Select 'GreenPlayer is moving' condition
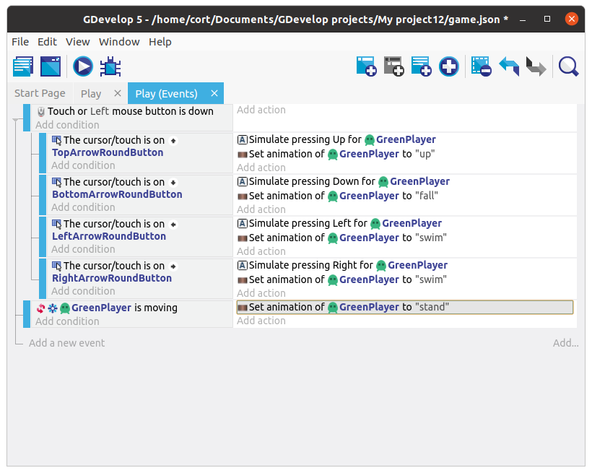Viewport: 592px width, 473px height. click(x=107, y=308)
